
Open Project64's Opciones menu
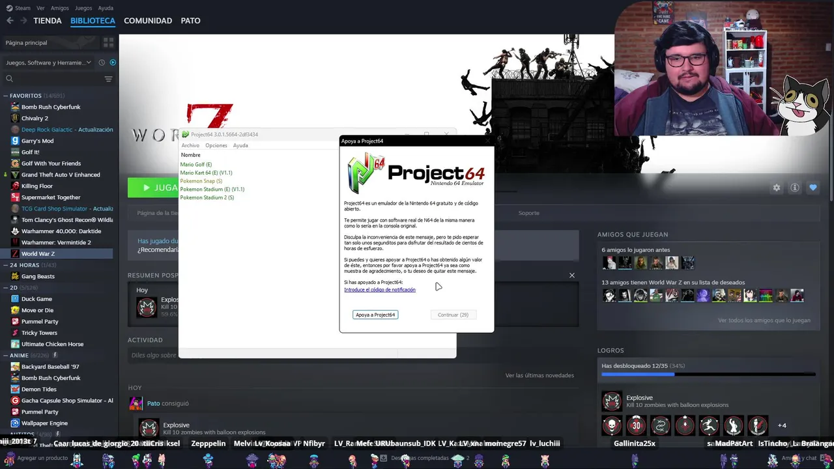[x=216, y=145]
